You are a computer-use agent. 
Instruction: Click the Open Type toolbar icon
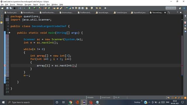[55, 8]
